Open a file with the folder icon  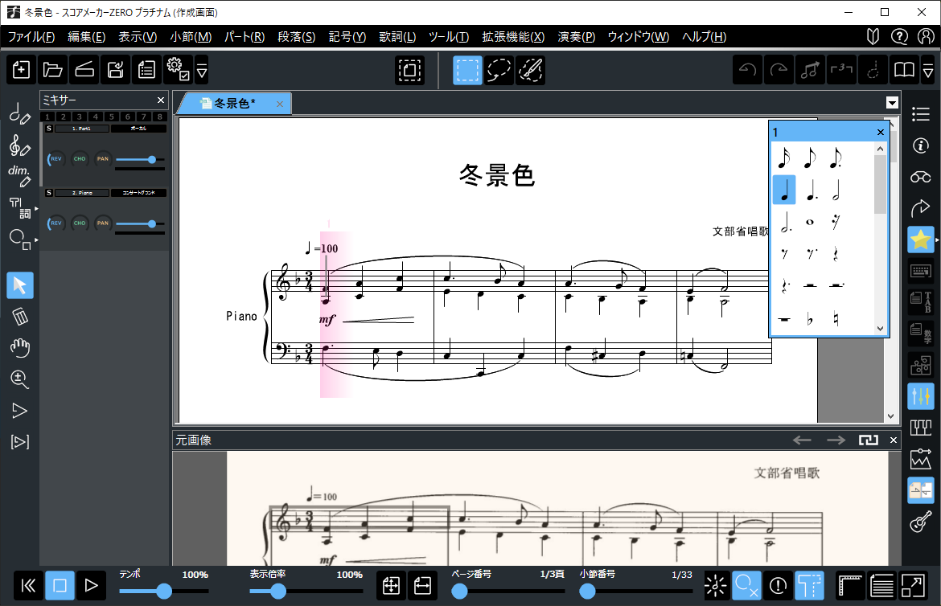point(53,70)
